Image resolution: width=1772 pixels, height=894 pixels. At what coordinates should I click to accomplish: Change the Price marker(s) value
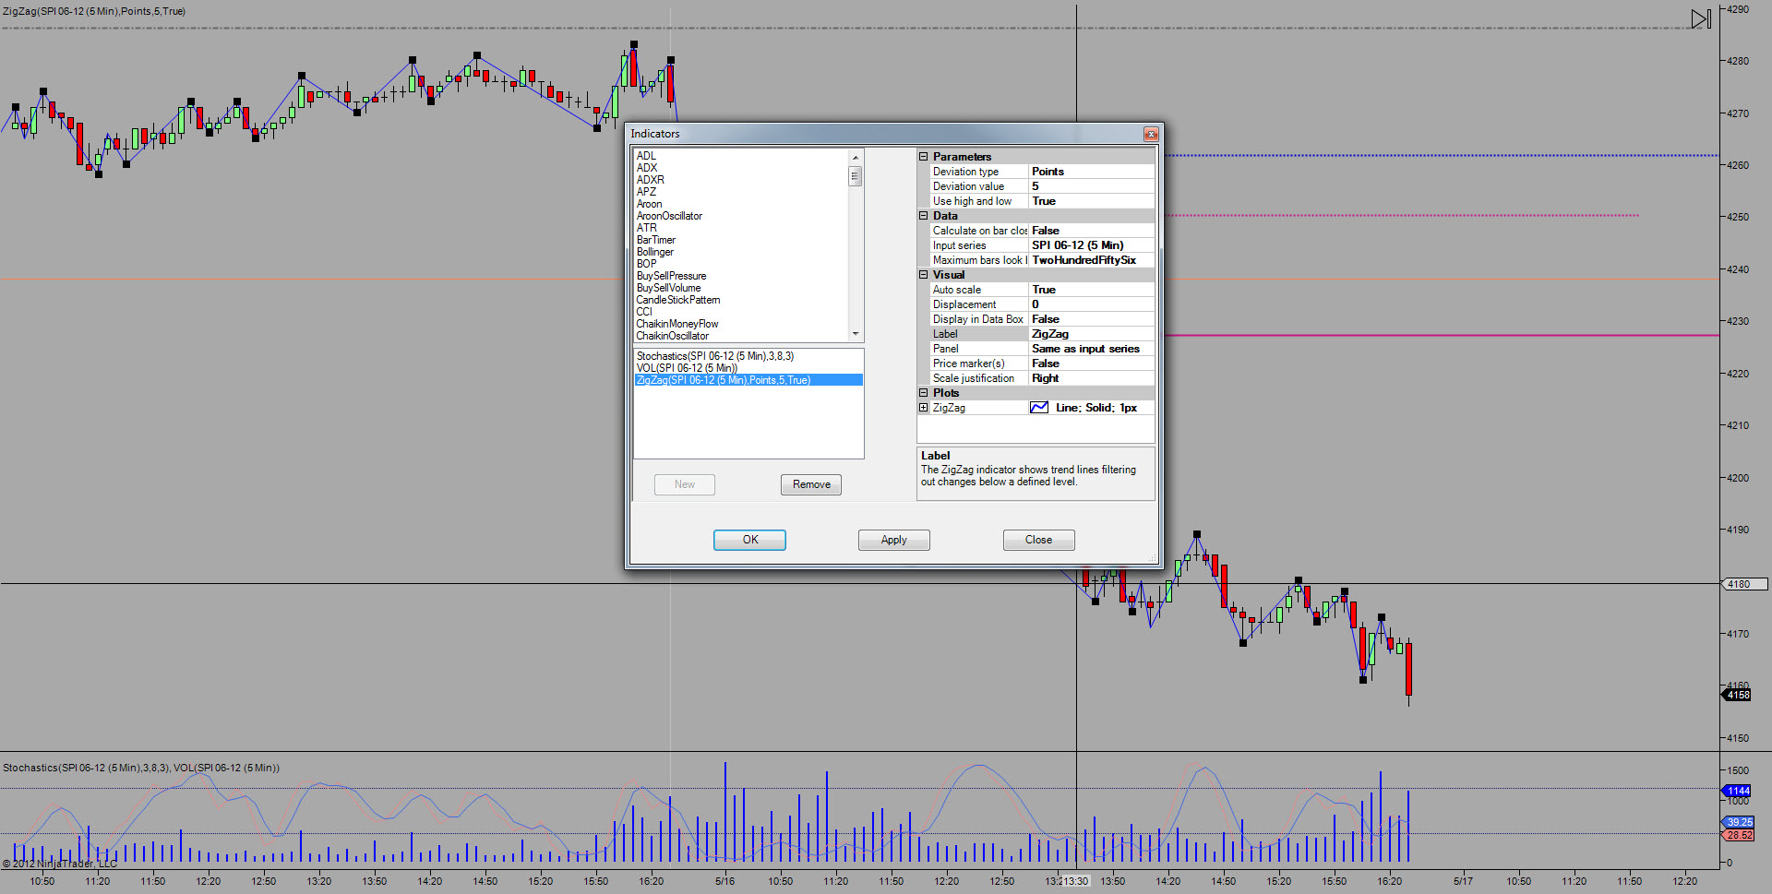pyautogui.click(x=1091, y=364)
